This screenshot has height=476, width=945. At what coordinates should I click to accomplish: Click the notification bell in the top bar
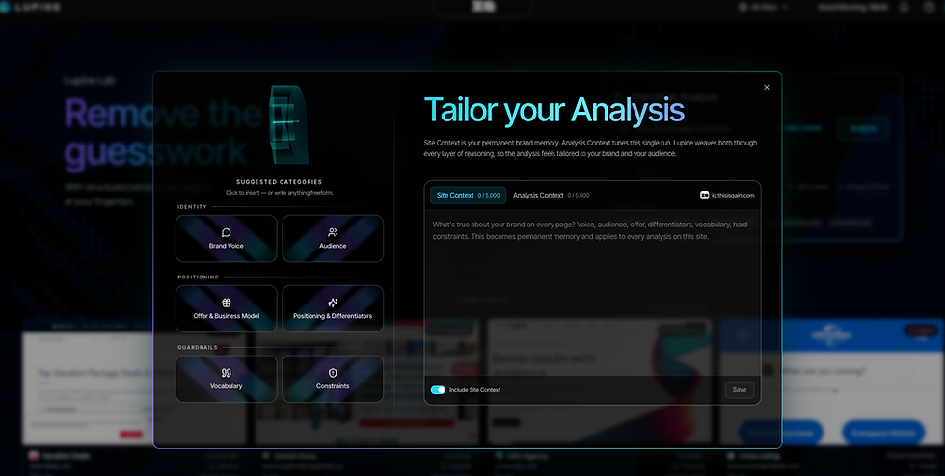tap(904, 8)
